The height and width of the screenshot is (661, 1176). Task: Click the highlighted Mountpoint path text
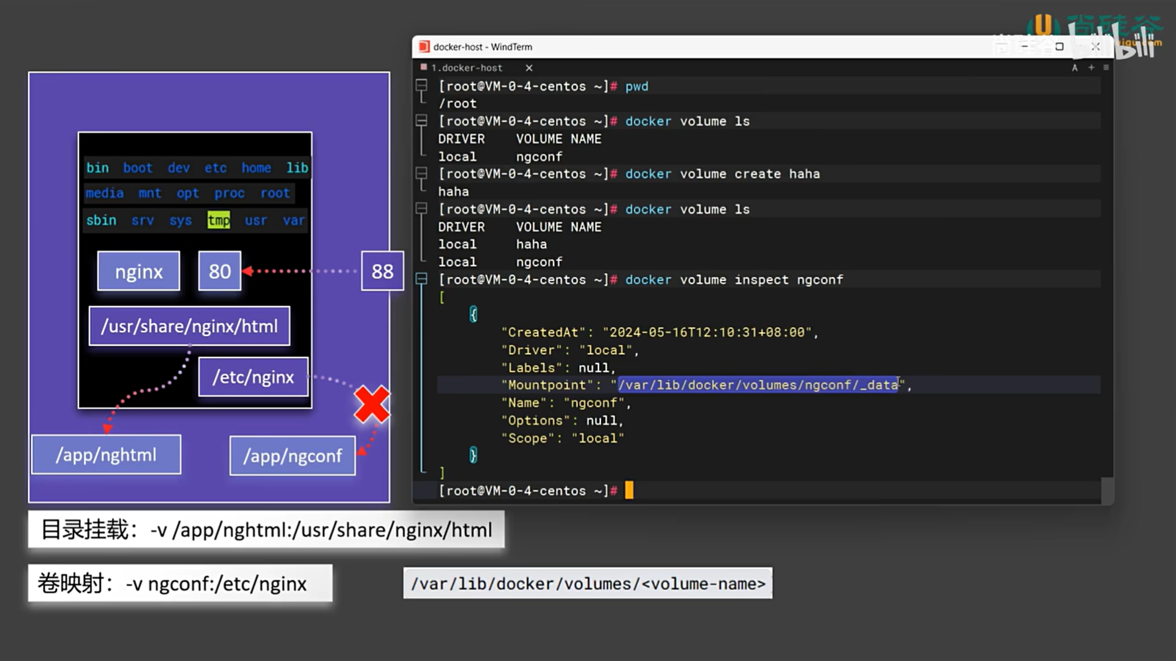[758, 385]
